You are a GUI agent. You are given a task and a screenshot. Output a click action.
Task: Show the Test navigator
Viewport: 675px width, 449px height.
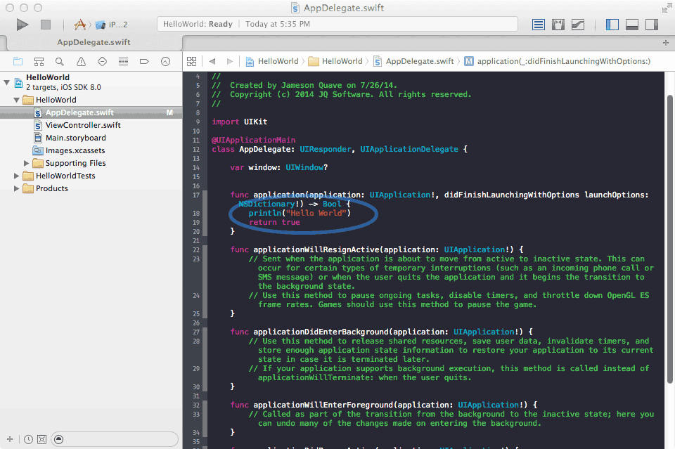(x=102, y=62)
